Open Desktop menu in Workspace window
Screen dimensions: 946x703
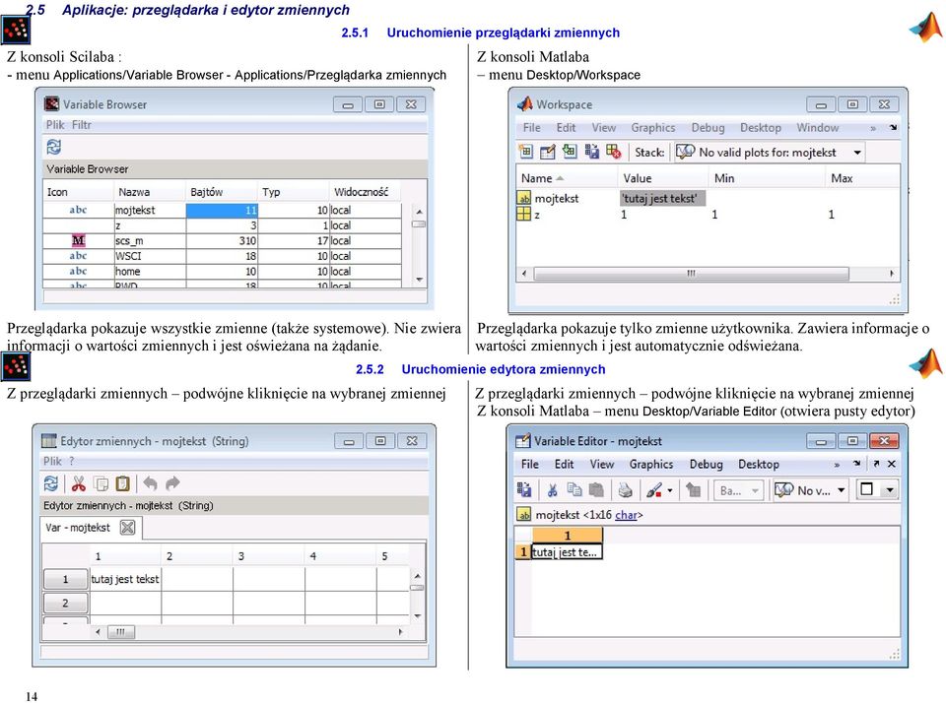pyautogui.click(x=760, y=128)
